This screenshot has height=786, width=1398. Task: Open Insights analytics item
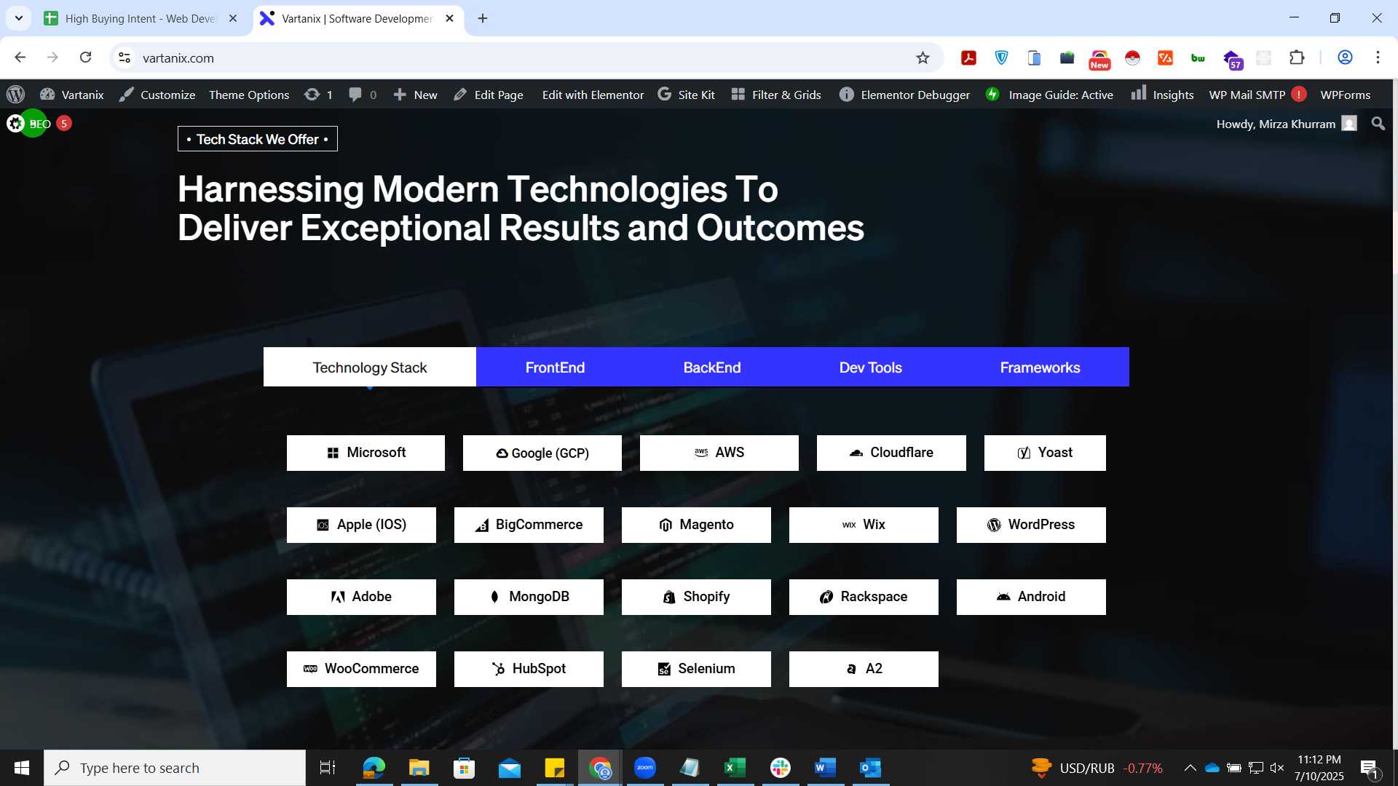[1162, 95]
